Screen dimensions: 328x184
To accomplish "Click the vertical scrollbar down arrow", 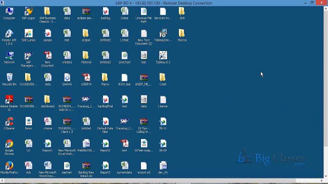I will tap(326, 176).
